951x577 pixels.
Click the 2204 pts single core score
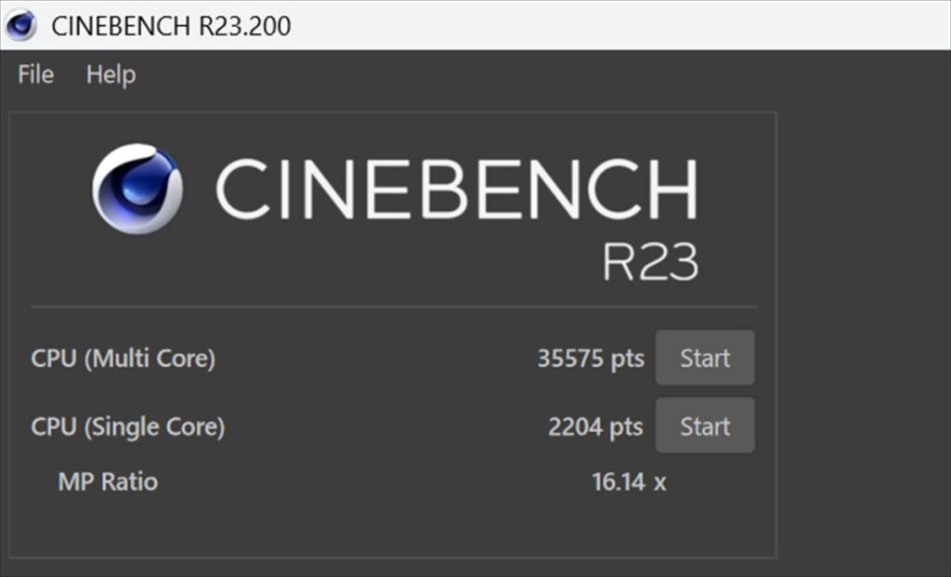pos(594,427)
